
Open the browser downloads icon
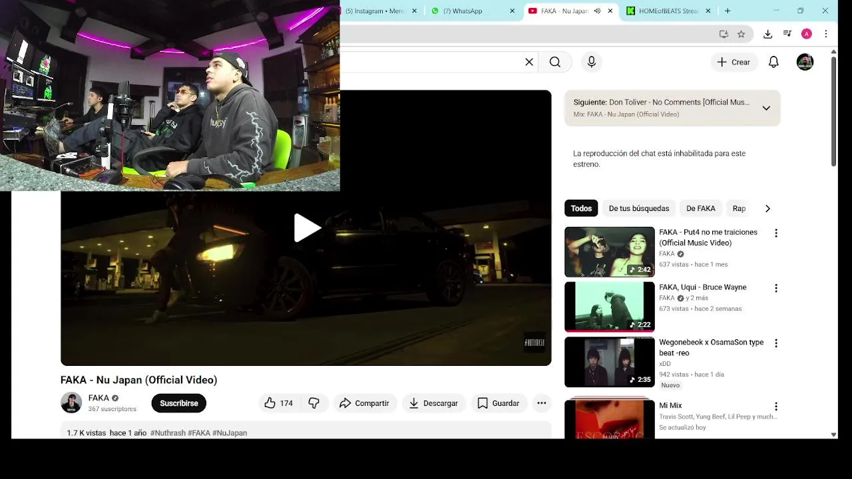[x=767, y=34]
